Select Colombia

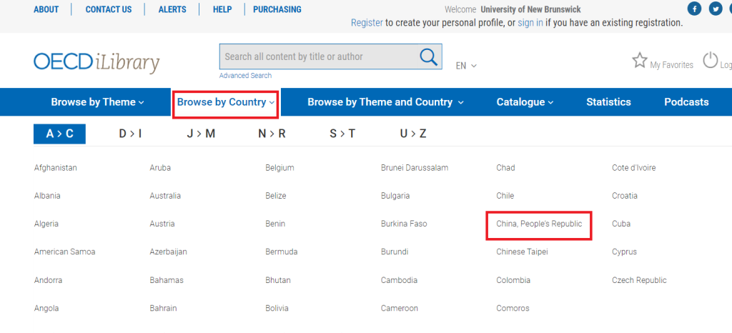[513, 280]
